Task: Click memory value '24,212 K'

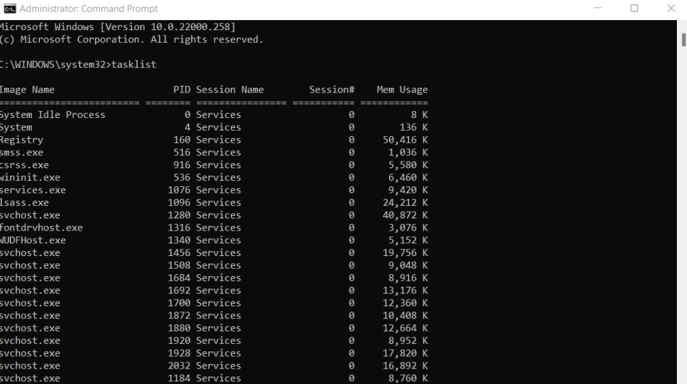Action: click(x=405, y=203)
